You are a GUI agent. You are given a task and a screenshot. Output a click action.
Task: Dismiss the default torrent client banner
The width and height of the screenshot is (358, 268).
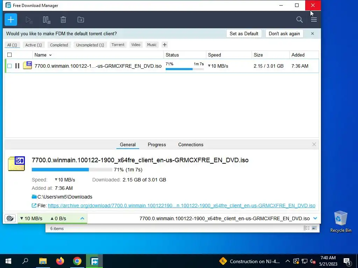tap(312, 33)
